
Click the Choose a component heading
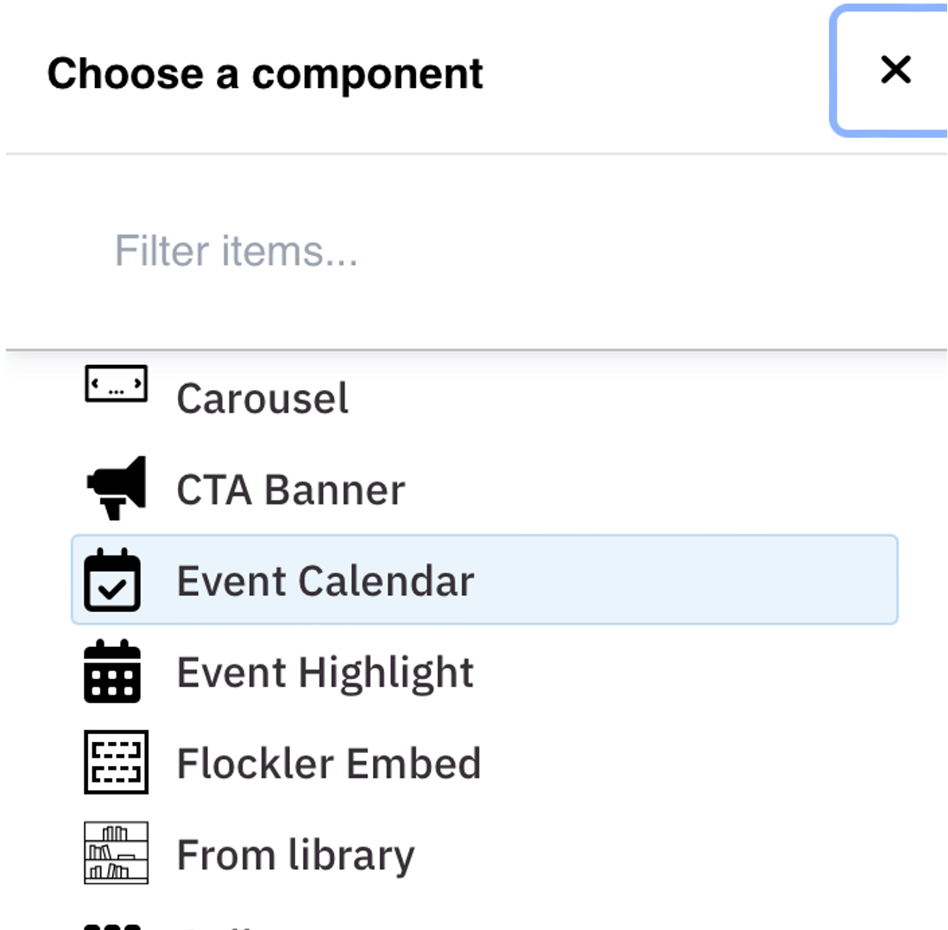click(x=265, y=73)
